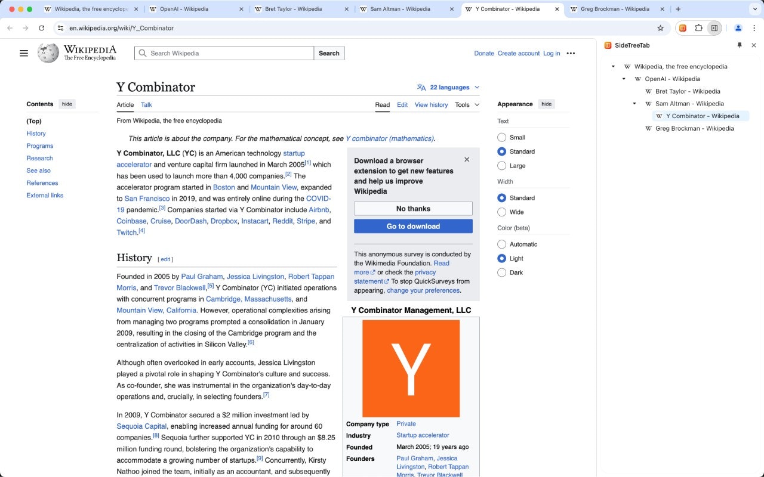
Task: Jump to References in Contents
Action: 42,183
